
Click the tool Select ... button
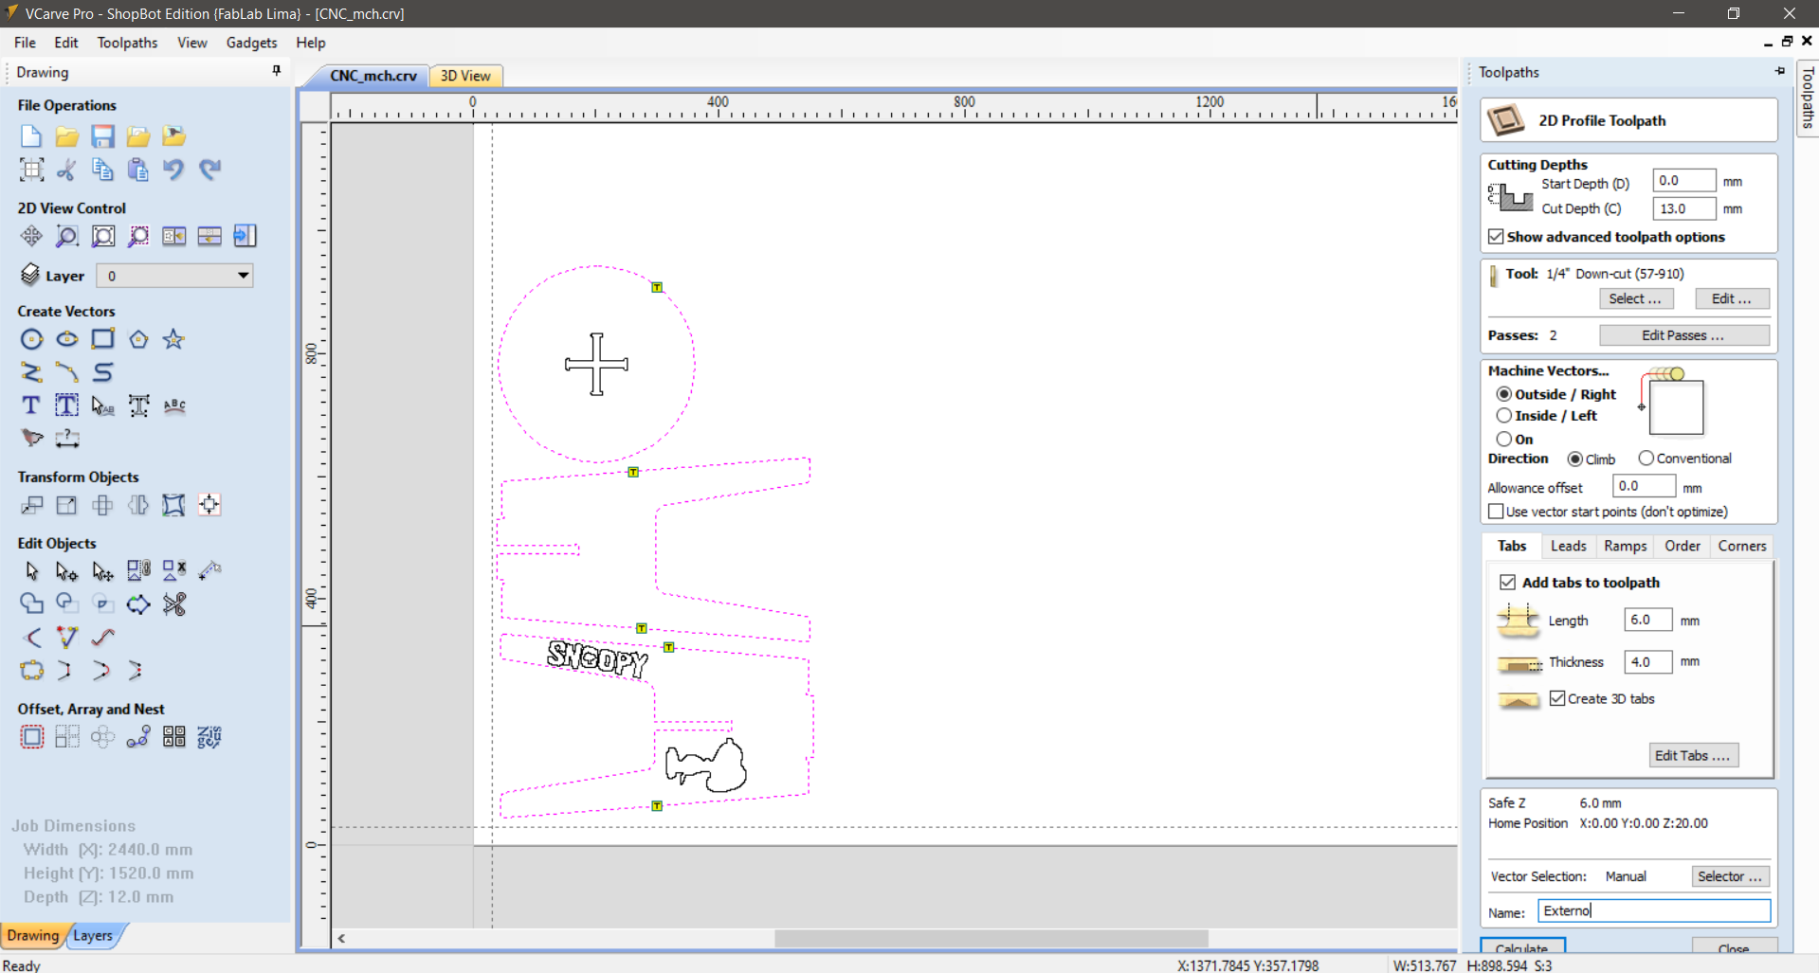1636,298
